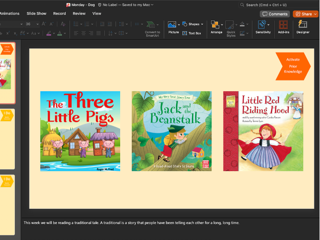Increase font size with the large A icon
Screen dimensions: 320x240
(44, 24)
